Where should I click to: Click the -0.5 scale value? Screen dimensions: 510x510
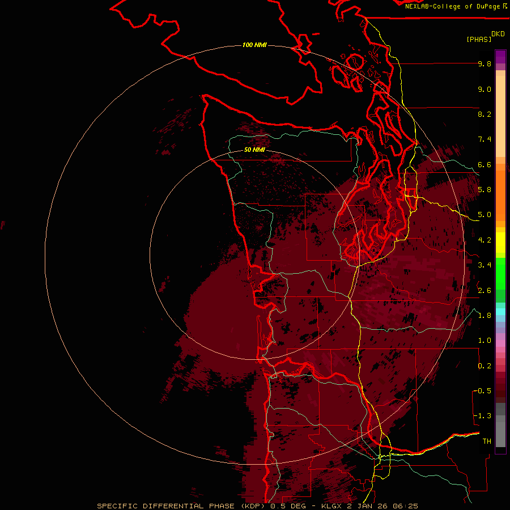tap(482, 391)
